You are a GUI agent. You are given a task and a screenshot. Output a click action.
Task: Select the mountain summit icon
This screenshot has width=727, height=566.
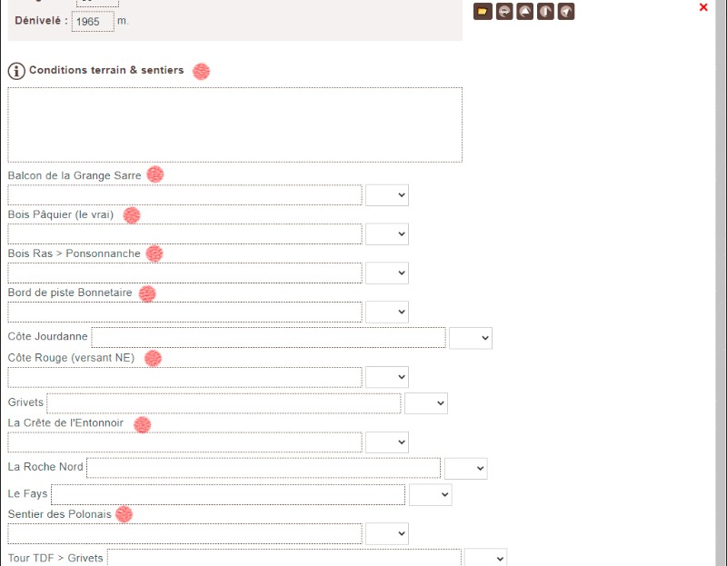525,11
